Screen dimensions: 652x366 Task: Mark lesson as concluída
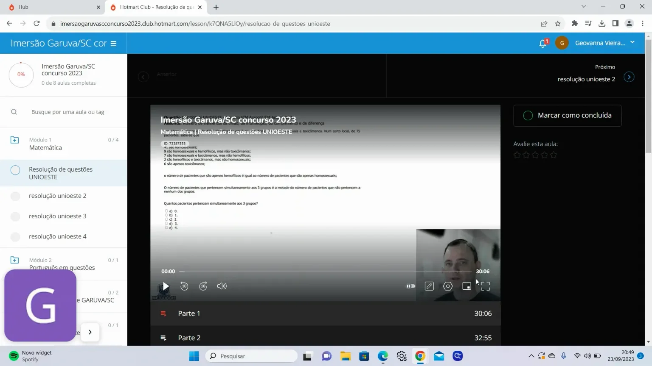click(x=567, y=116)
